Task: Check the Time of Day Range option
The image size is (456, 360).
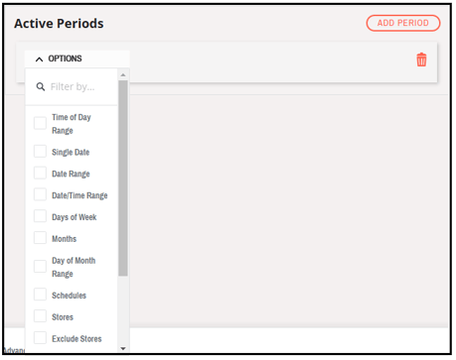Action: pos(40,123)
